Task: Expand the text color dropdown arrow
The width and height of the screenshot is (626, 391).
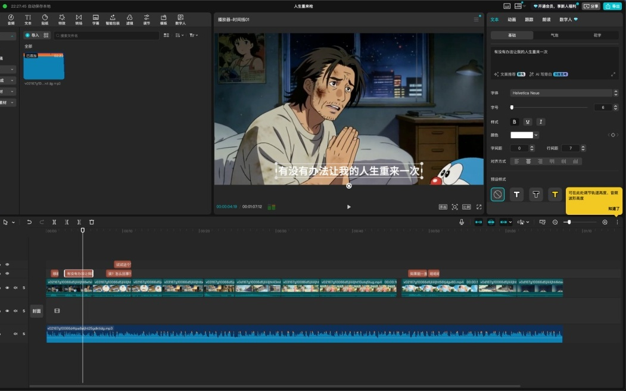Action: click(x=536, y=135)
